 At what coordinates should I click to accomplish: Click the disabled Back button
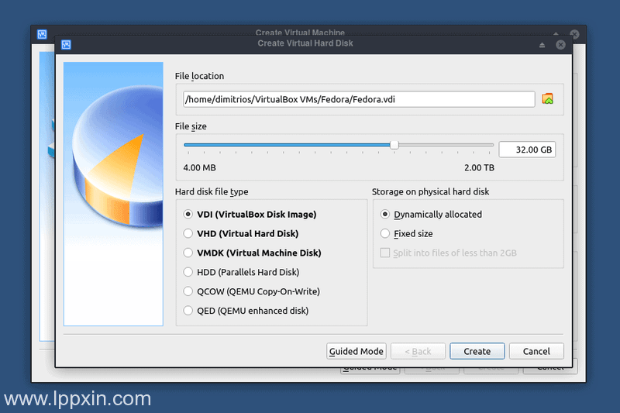(418, 351)
